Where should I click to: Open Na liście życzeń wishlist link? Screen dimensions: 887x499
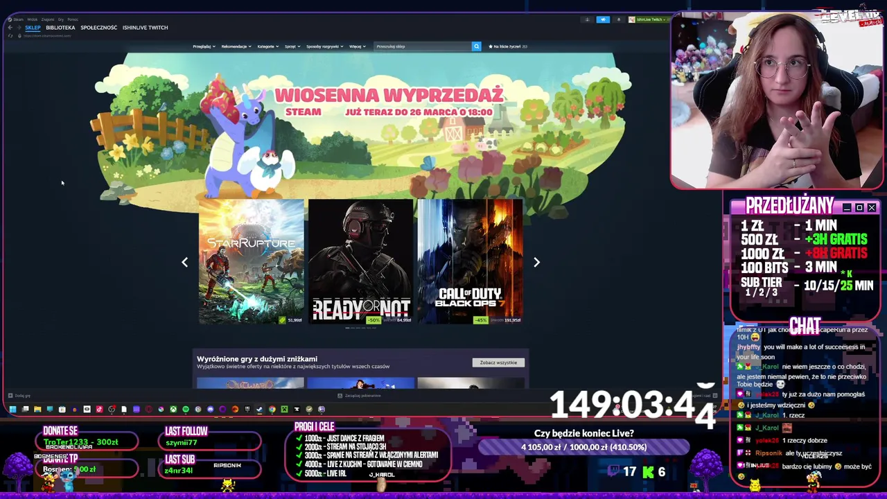(x=508, y=46)
